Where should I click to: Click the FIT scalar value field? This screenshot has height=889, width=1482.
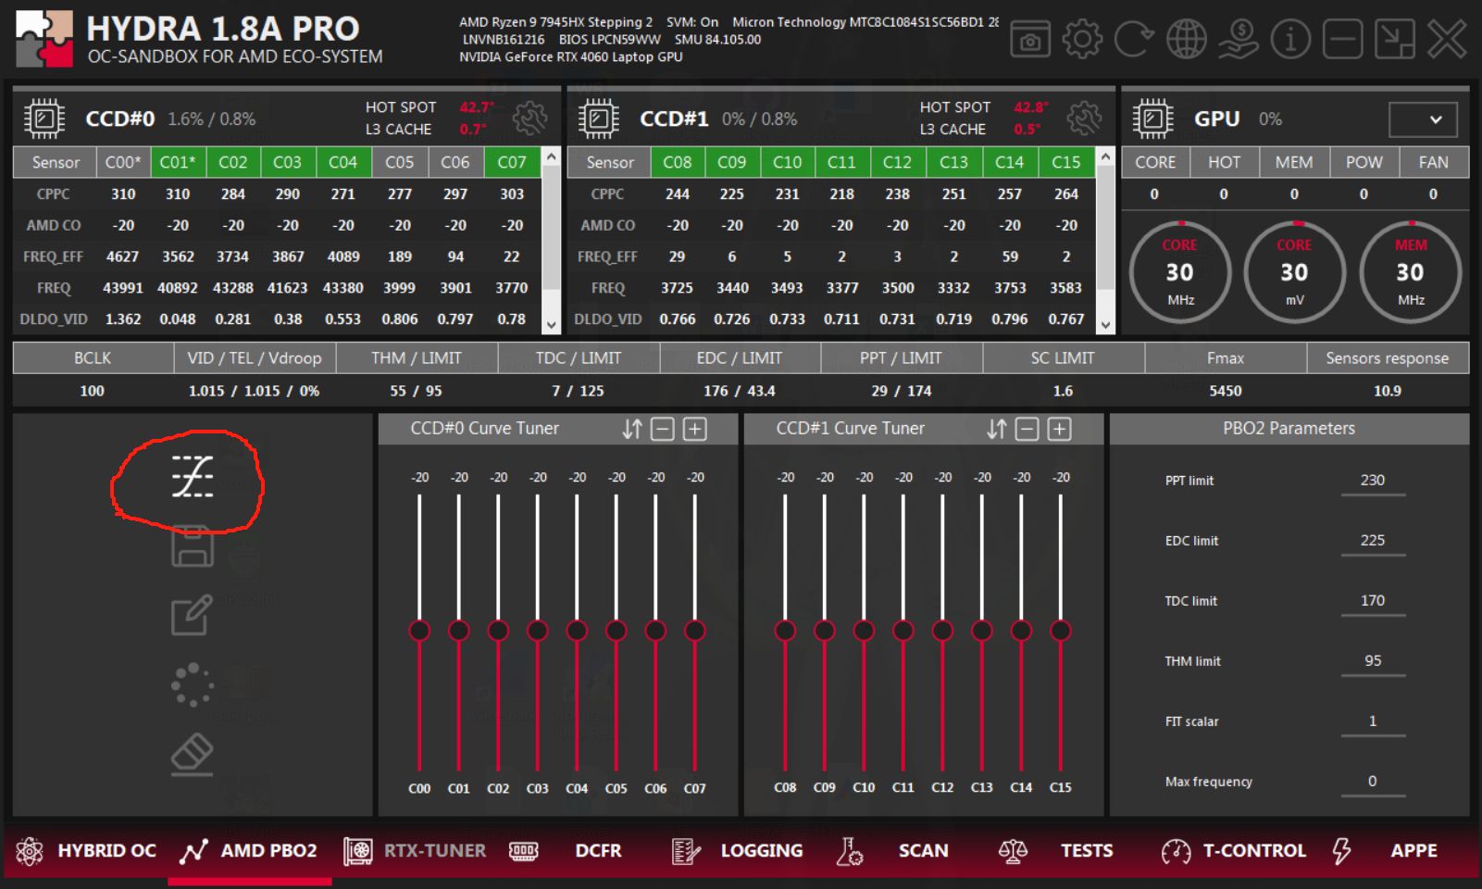(1373, 721)
